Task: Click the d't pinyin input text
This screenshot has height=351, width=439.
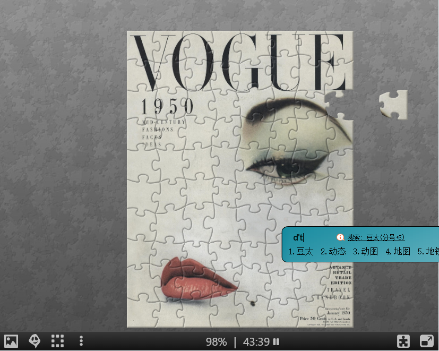Action: (x=298, y=237)
